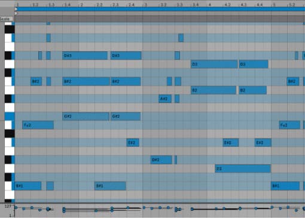Click the 127 label in velocity lane
Viewport: 305px width, 218px height.
tap(8, 207)
